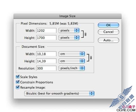Click the document Height field showing 14,39
The width and height of the screenshot is (136, 112).
46,61
